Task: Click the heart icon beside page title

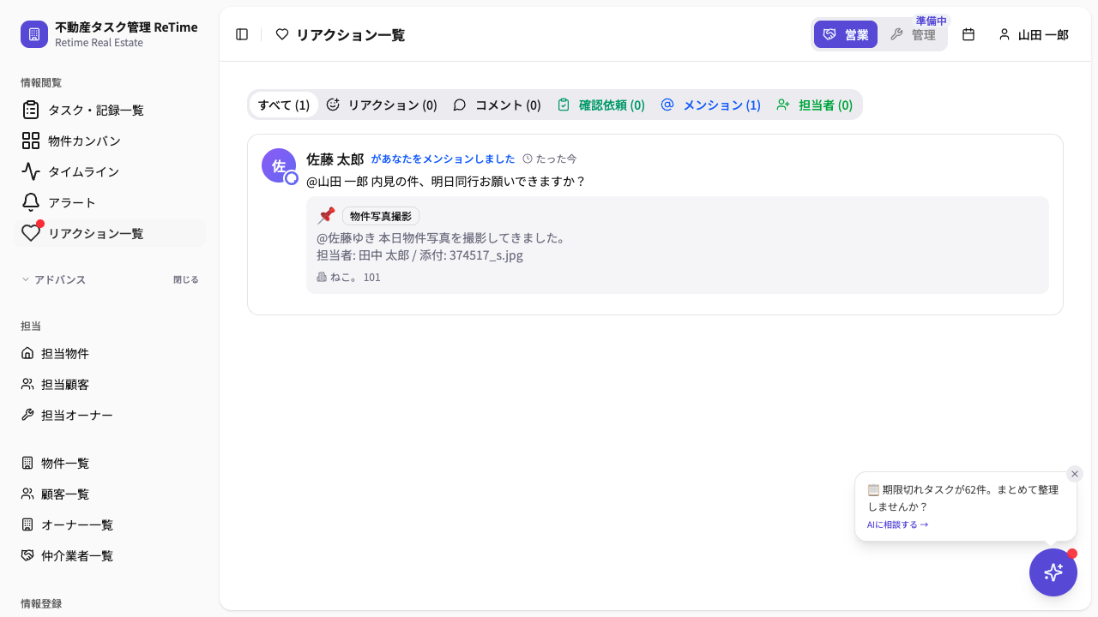Action: click(x=282, y=34)
